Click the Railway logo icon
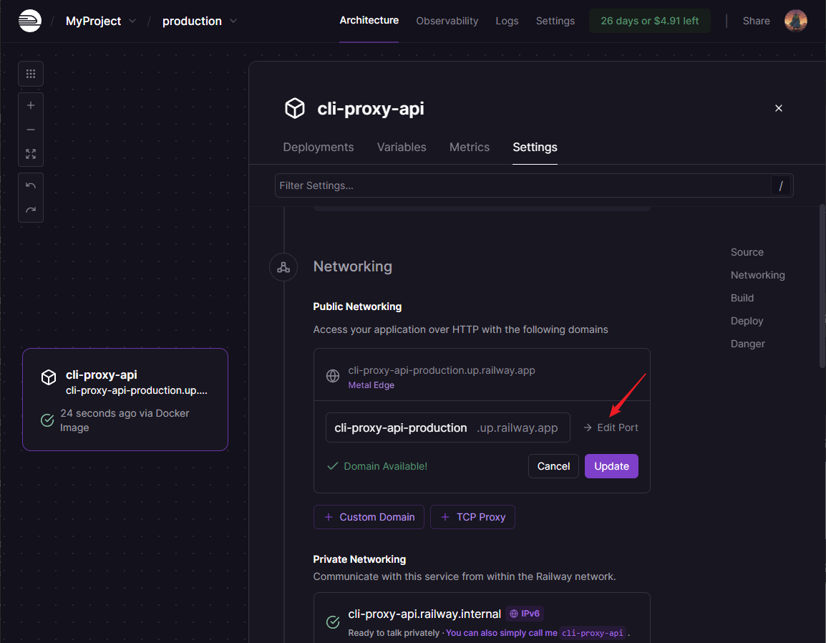 click(x=30, y=21)
